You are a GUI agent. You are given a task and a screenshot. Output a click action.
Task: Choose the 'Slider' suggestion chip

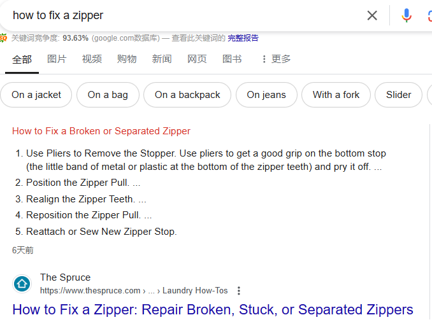(x=398, y=95)
